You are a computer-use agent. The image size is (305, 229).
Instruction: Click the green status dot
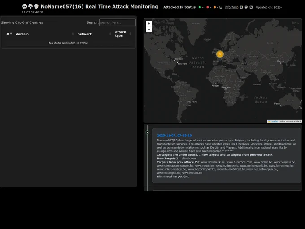tap(200, 7)
